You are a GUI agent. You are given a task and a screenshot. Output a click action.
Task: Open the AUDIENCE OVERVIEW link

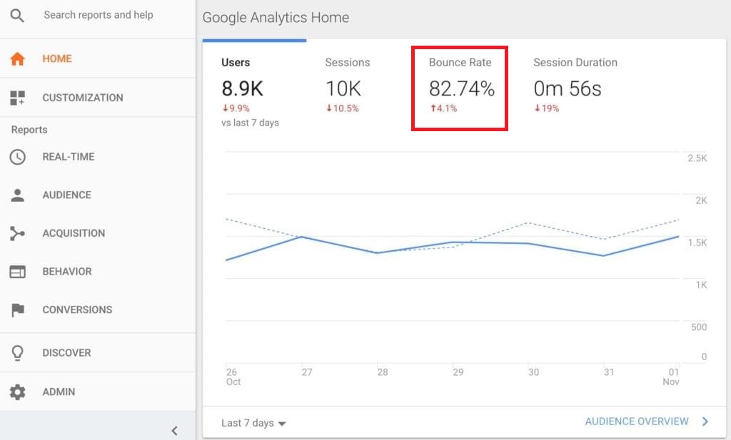tap(637, 421)
